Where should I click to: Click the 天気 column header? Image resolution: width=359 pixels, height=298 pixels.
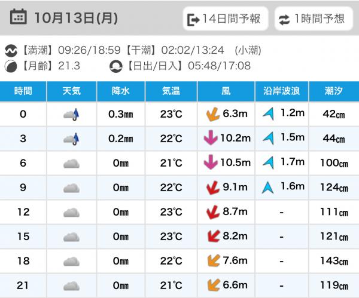71,91
